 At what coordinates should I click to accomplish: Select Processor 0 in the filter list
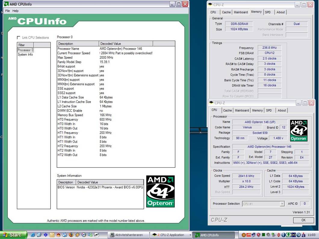(26, 50)
